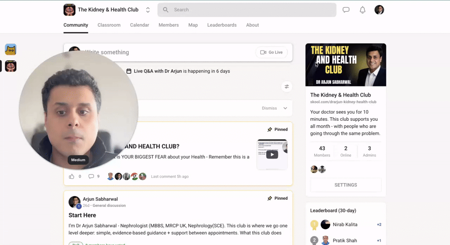Viewport: 450px width, 245px height.
Task: Select the Kidney Club sidebar icon
Action: pyautogui.click(x=11, y=66)
